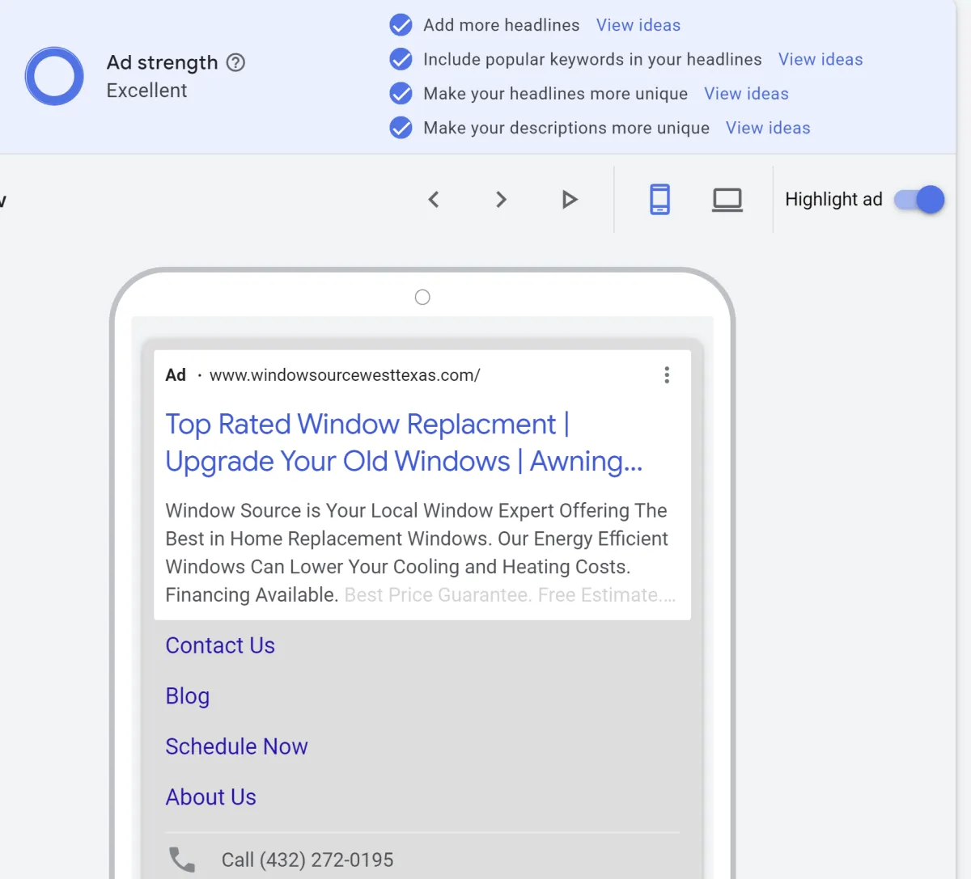Viewport: 971px width, 879px height.
Task: Click checkmark beside Add more headlines
Action: coord(401,25)
